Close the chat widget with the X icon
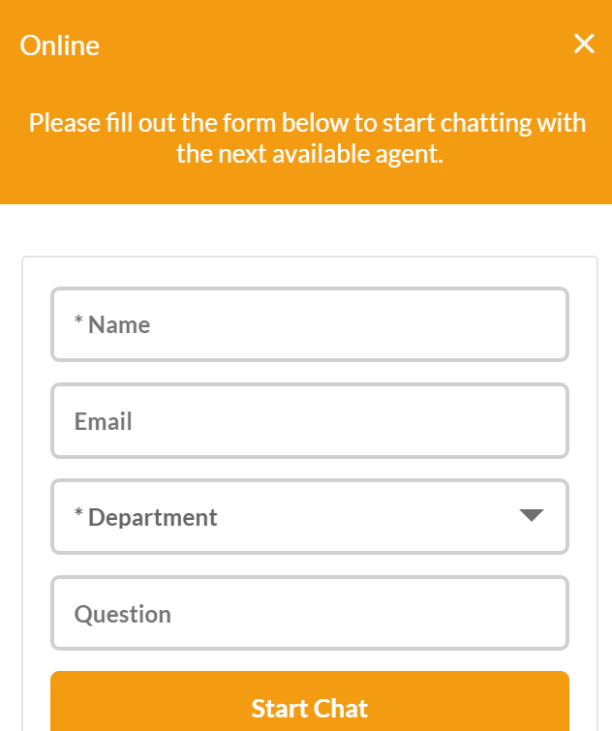Screen dimensions: 612x731 [x=584, y=44]
